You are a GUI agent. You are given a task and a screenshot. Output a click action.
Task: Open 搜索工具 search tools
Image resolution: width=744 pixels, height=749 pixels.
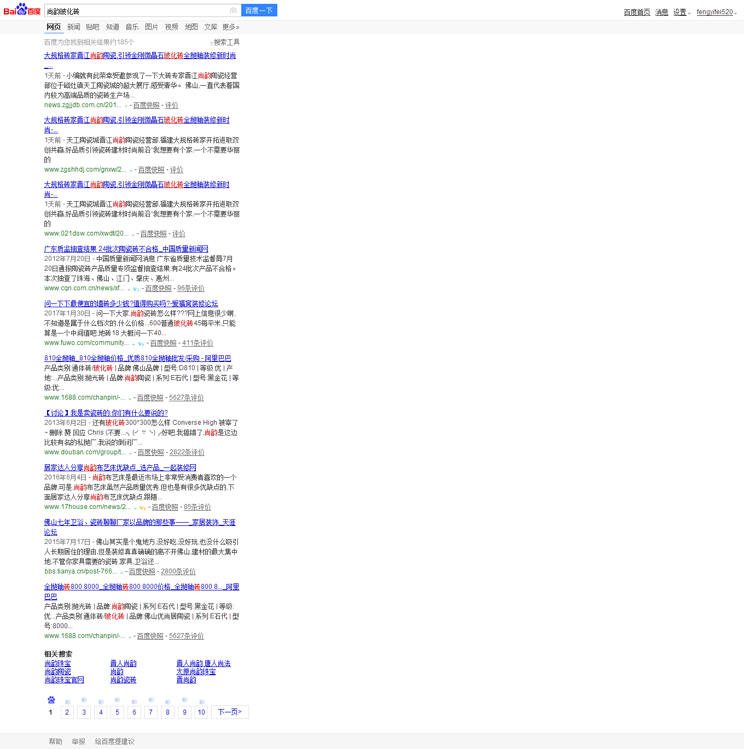click(x=226, y=42)
